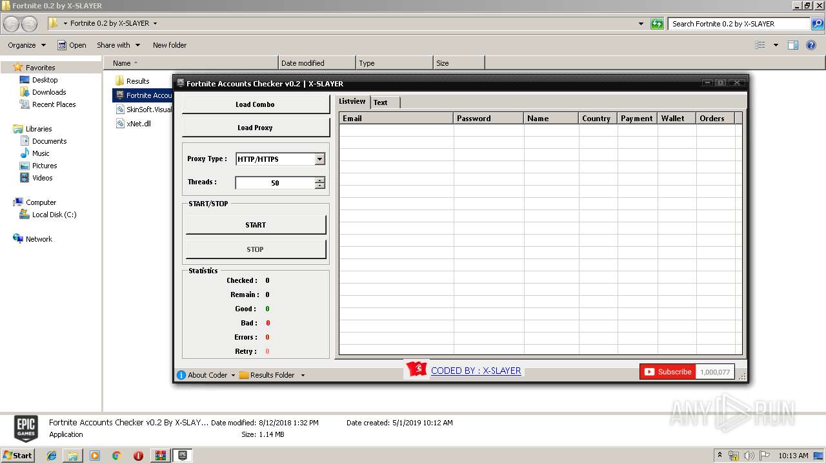The height and width of the screenshot is (464, 826).
Task: Click the Favorites star in navigation pane
Action: point(18,67)
